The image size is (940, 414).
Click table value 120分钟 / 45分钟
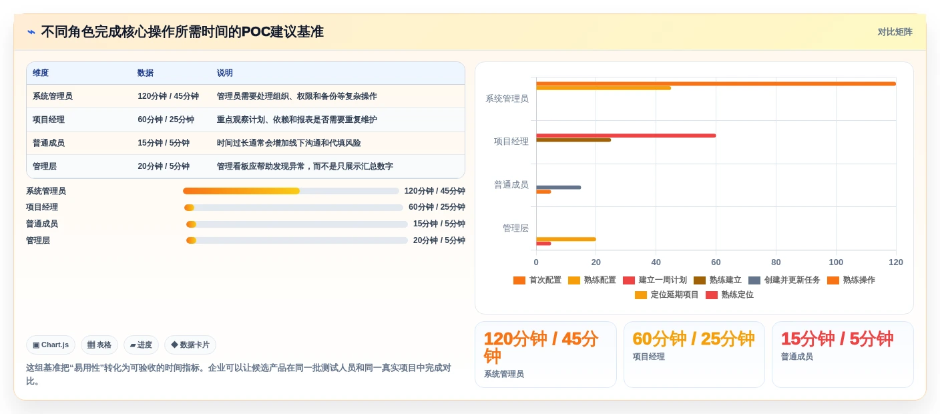tap(168, 97)
